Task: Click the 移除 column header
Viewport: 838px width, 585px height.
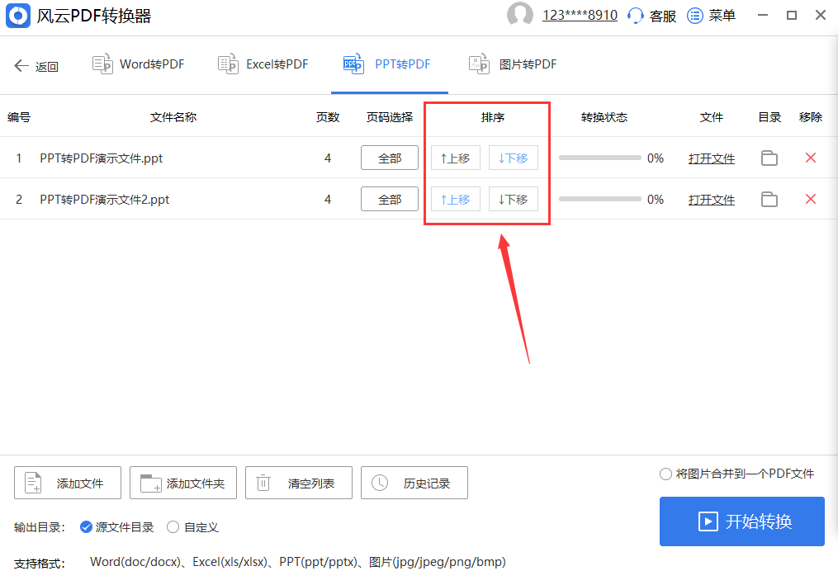Action: (810, 117)
